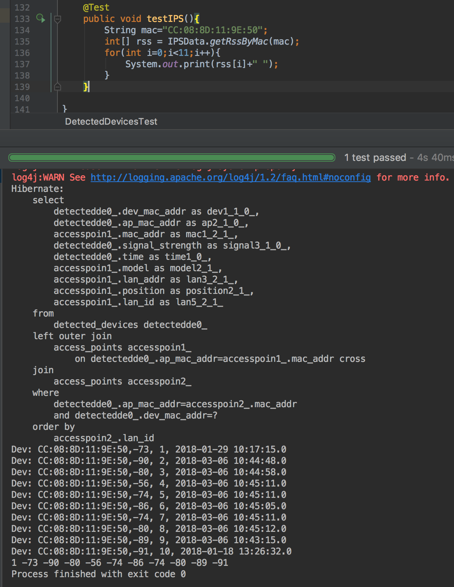This screenshot has width=454, height=587.
Task: Click the mac string "CC:08:8D:11:9E:50" in code
Action: [213, 30]
